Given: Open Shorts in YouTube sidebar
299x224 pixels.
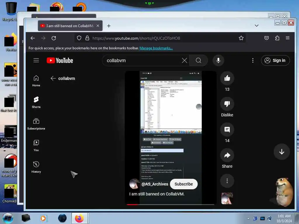Looking at the screenshot, I should [x=36, y=102].
